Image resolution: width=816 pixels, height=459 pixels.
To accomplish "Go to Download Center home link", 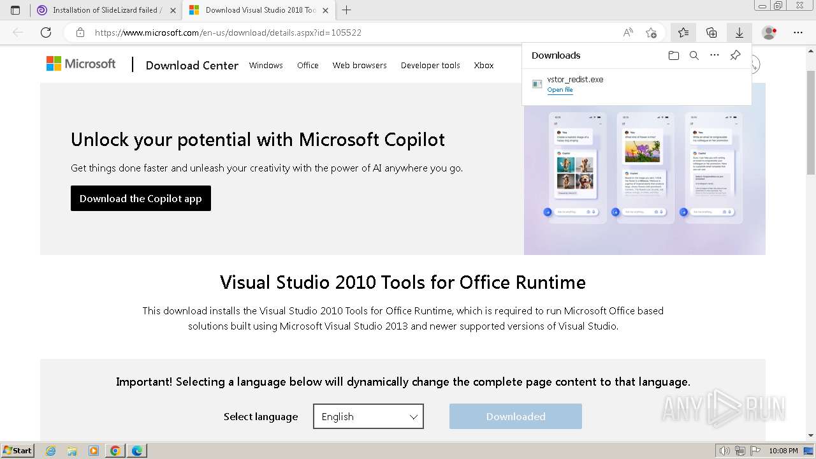I will pos(192,65).
